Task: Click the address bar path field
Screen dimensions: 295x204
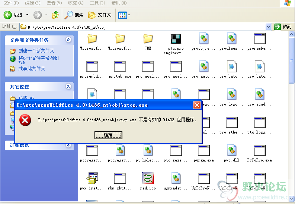Action: click(x=143, y=27)
